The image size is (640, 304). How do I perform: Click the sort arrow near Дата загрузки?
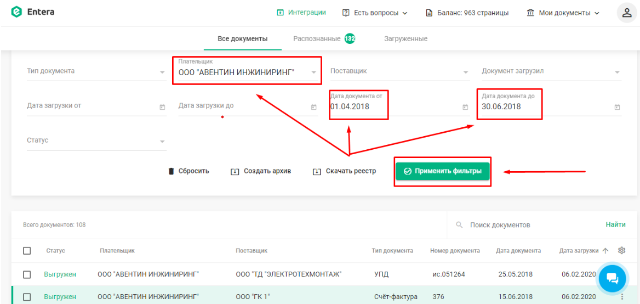coord(605,250)
